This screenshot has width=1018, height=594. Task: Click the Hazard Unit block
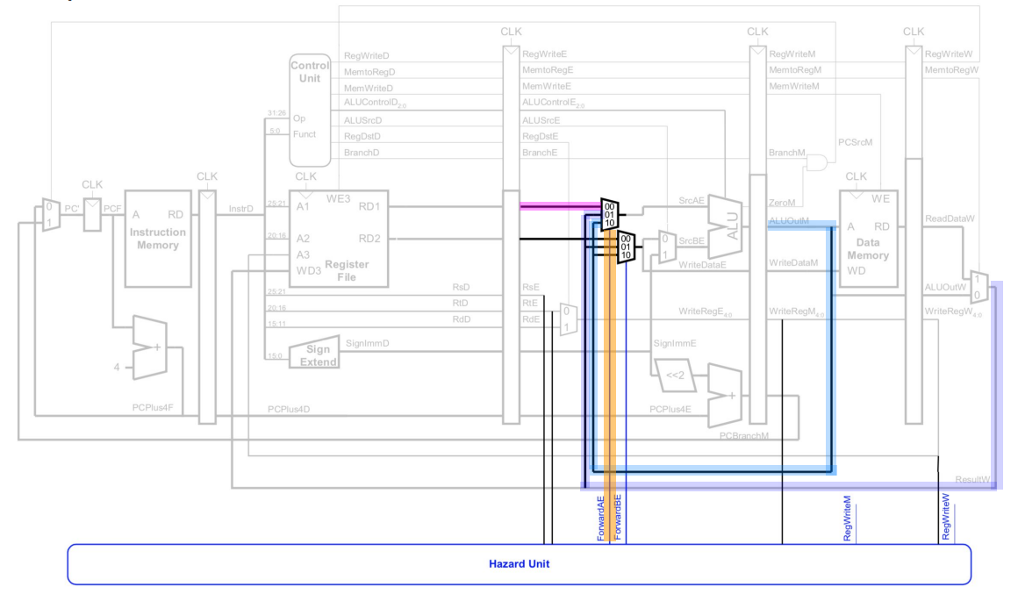pyautogui.click(x=519, y=564)
